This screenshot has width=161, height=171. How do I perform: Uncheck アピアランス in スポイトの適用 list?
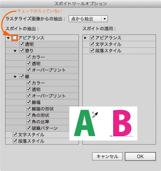pyautogui.click(x=92, y=38)
